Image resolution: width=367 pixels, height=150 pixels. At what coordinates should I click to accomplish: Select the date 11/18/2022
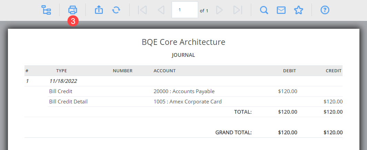click(x=63, y=81)
